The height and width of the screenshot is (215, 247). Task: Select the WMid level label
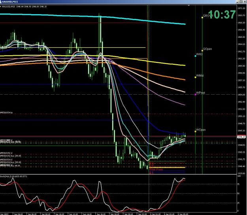pos(200,75)
